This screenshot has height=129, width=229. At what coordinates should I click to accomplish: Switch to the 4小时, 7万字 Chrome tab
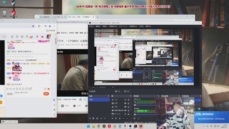[x=81, y=17]
